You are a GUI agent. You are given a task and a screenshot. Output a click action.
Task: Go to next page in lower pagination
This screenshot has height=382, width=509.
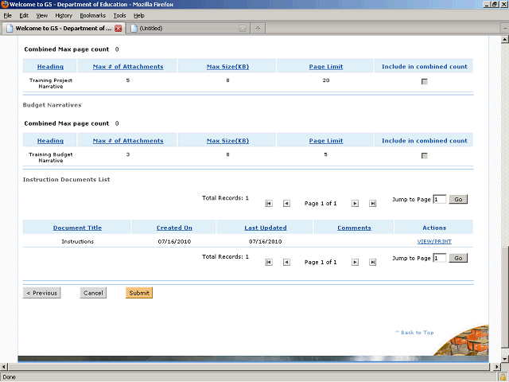click(356, 262)
